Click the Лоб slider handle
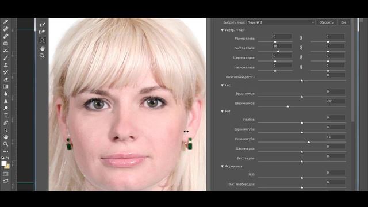This screenshot has height=207, width=368. pyautogui.click(x=302, y=178)
